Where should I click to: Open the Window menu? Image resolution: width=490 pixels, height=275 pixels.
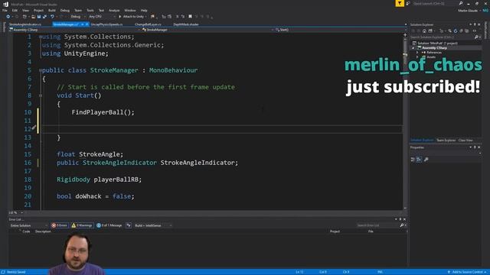(x=130, y=10)
